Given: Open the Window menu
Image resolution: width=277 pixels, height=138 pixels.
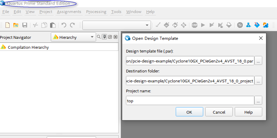Looking at the screenshot, I should [134, 12].
